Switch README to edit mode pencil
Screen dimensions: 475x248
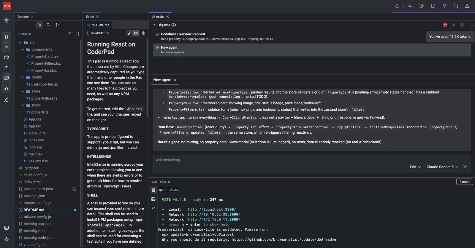tap(129, 33)
